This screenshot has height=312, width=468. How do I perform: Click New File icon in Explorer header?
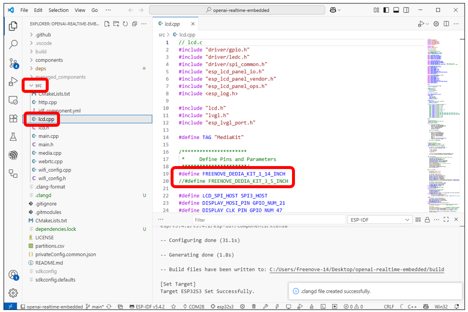point(107,24)
